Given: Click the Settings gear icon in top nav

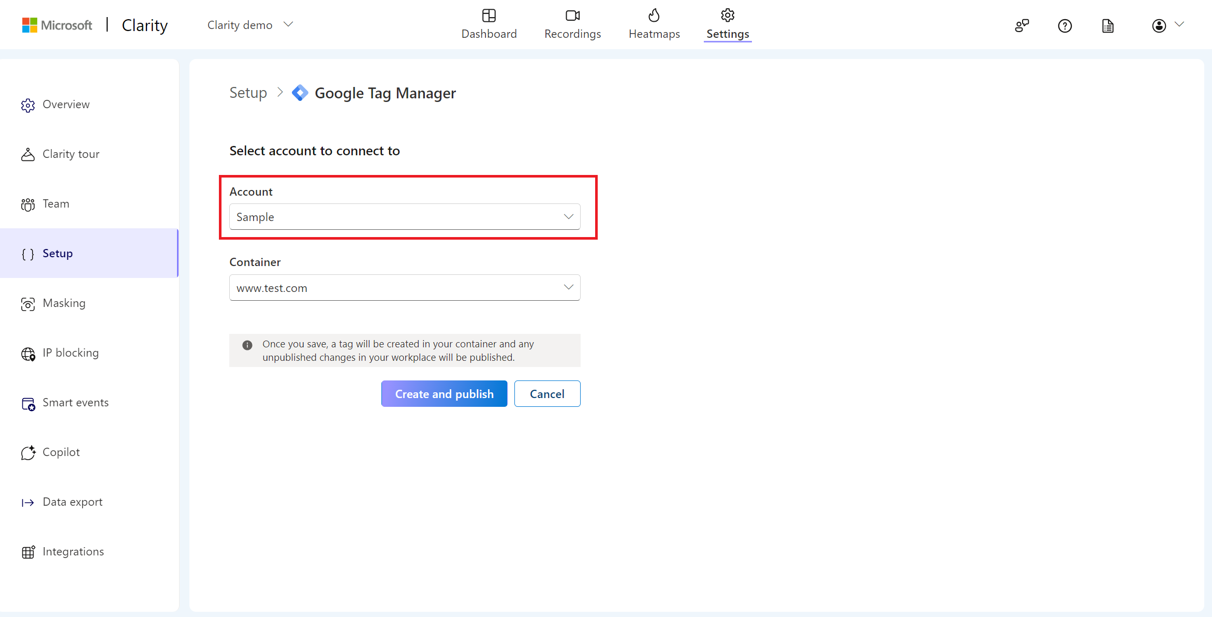Looking at the screenshot, I should click(x=728, y=16).
